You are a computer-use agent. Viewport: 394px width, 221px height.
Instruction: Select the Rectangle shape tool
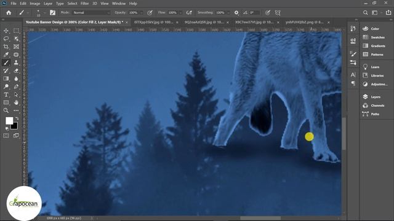(x=6, y=103)
